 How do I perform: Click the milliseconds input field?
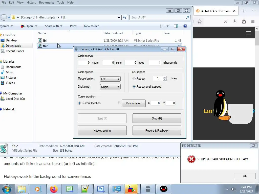pyautogui.click(x=155, y=63)
